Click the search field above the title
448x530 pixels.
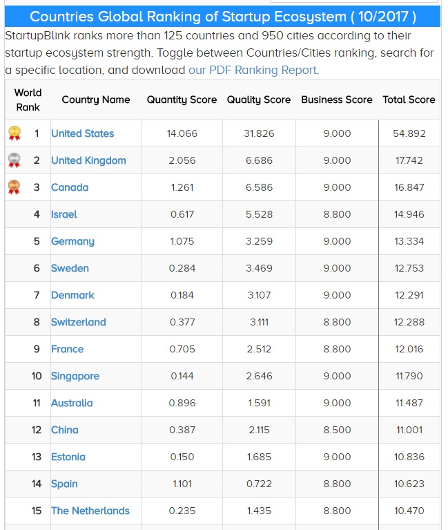354,1
